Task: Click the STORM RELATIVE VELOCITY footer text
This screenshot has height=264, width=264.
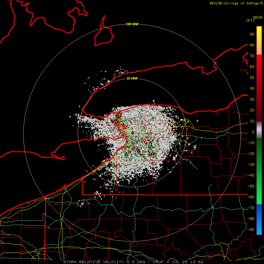Action: pos(94,262)
